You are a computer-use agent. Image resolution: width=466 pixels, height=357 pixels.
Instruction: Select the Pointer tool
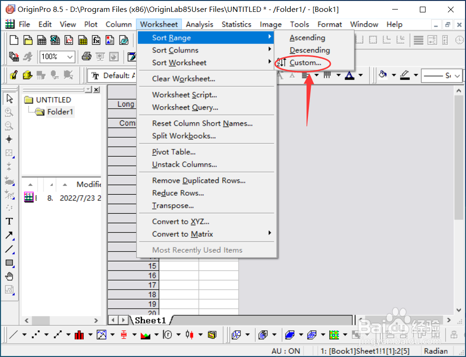coord(9,99)
